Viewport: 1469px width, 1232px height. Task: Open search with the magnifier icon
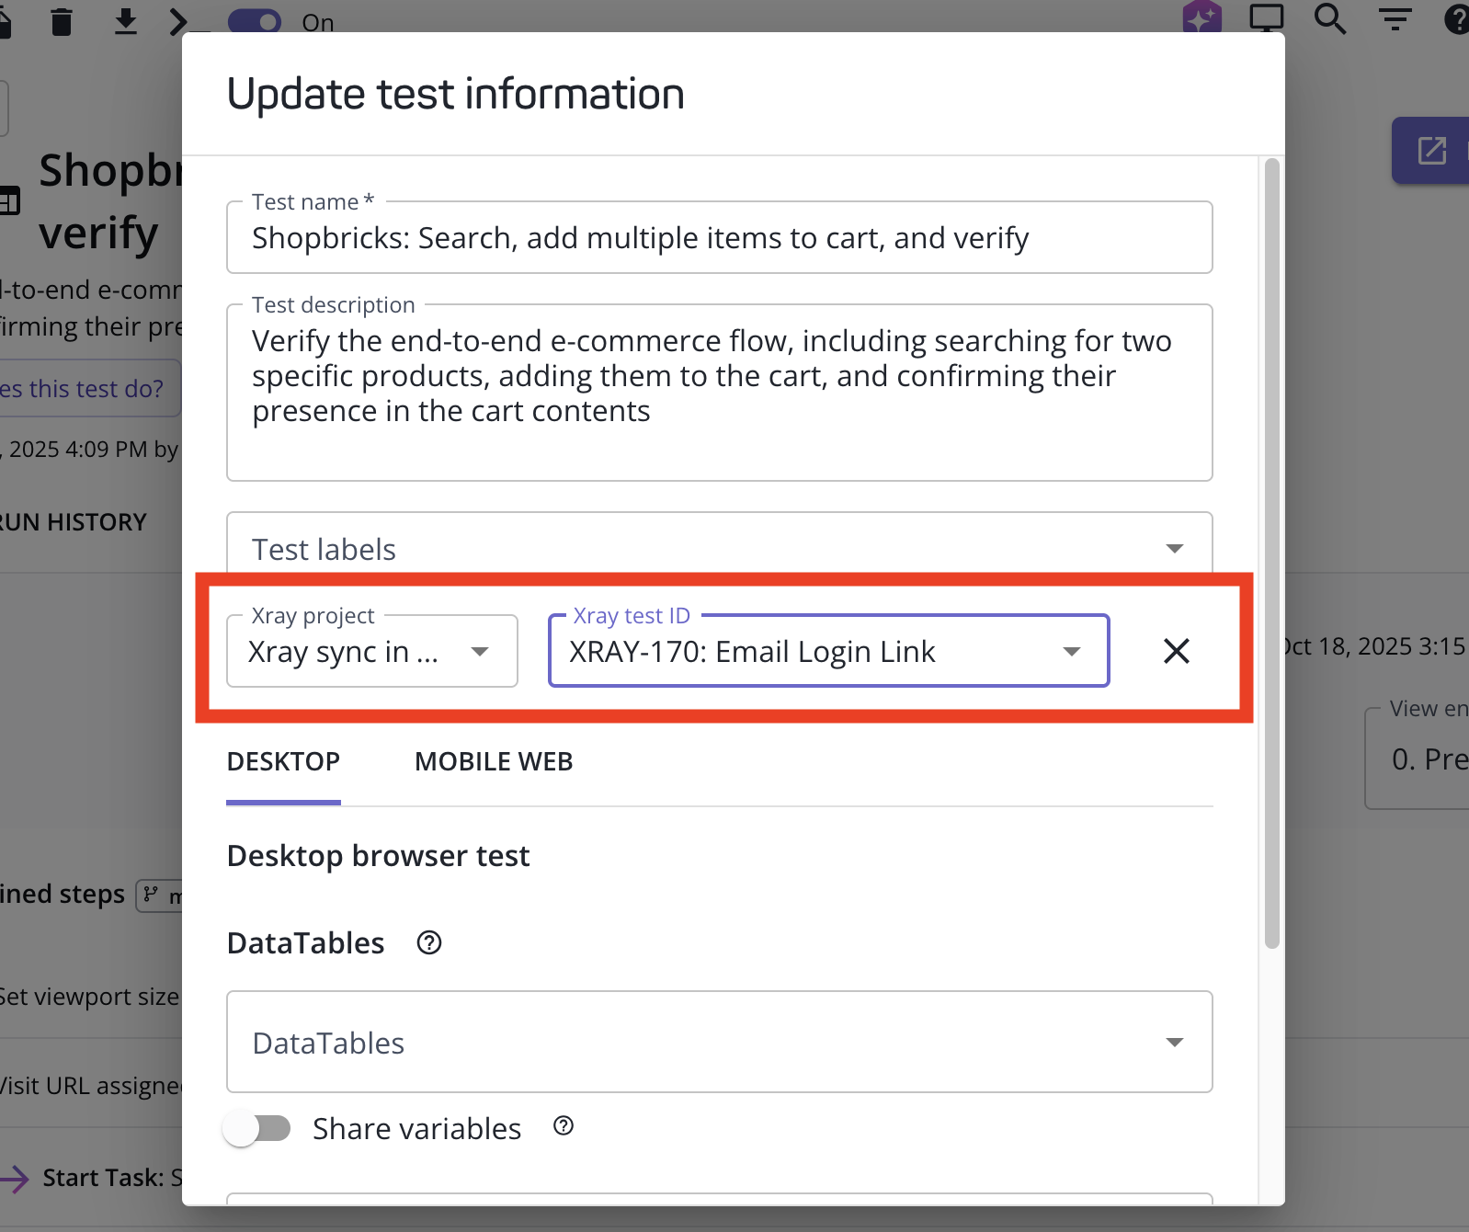[1329, 19]
